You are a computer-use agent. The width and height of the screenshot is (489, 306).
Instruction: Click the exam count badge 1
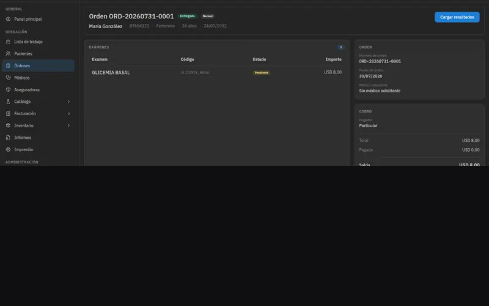pyautogui.click(x=341, y=47)
